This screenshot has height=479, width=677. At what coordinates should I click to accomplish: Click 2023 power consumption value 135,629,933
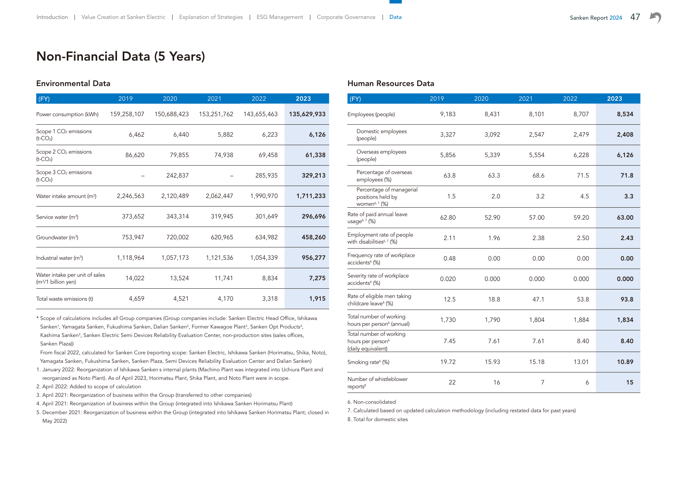[x=307, y=114]
